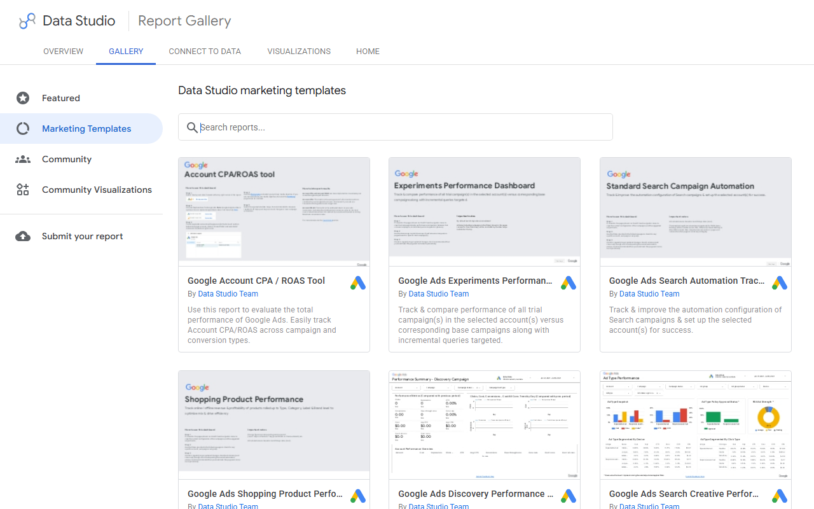
Task: Select the Gallery tab
Action: (126, 52)
